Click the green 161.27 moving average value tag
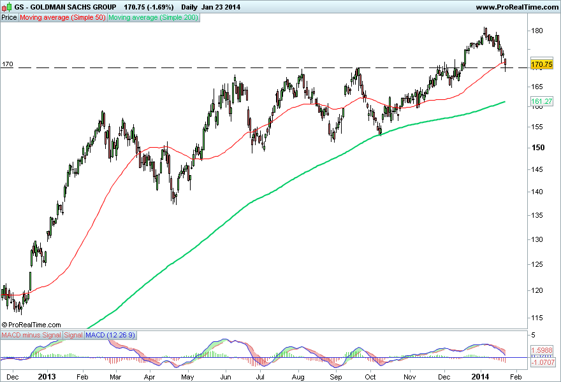This screenshot has height=382, width=561. point(542,101)
